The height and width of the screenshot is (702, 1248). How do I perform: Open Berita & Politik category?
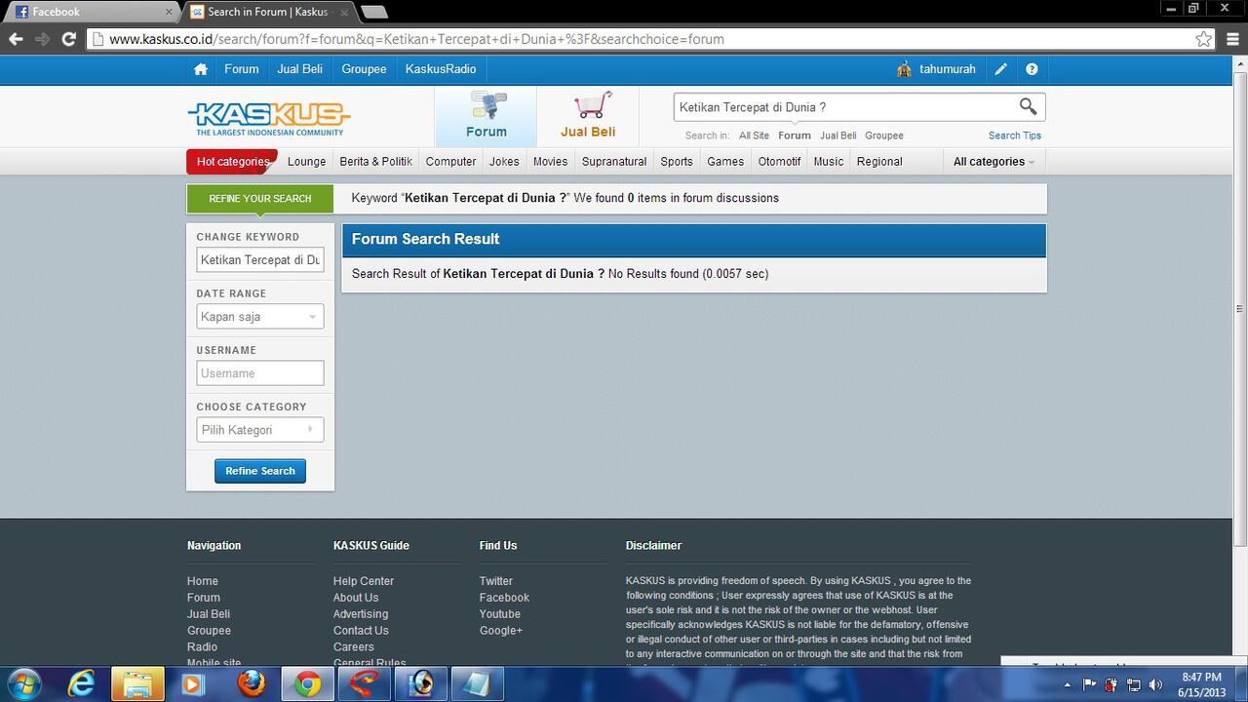click(376, 162)
